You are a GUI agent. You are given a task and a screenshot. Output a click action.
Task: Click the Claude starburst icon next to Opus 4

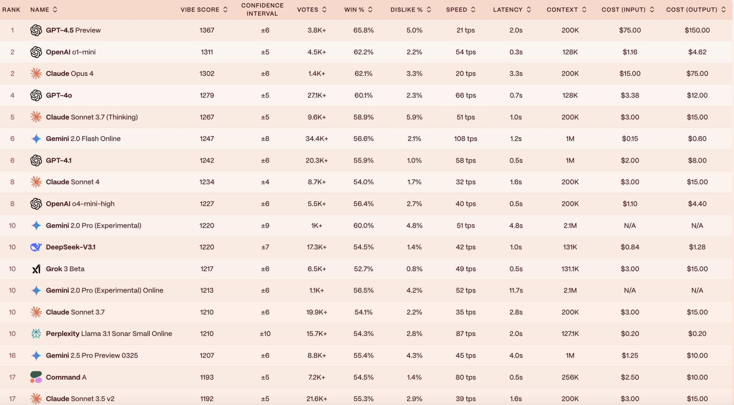pos(36,74)
